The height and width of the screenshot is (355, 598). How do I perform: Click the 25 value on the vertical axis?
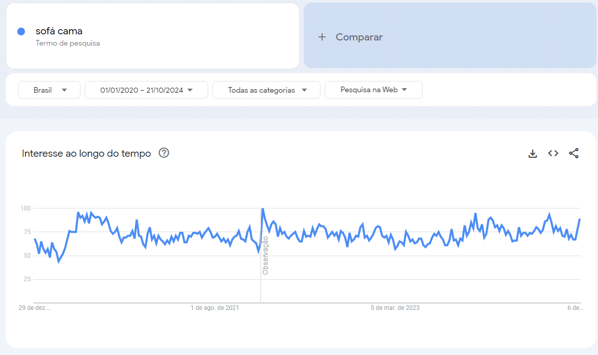pos(27,279)
